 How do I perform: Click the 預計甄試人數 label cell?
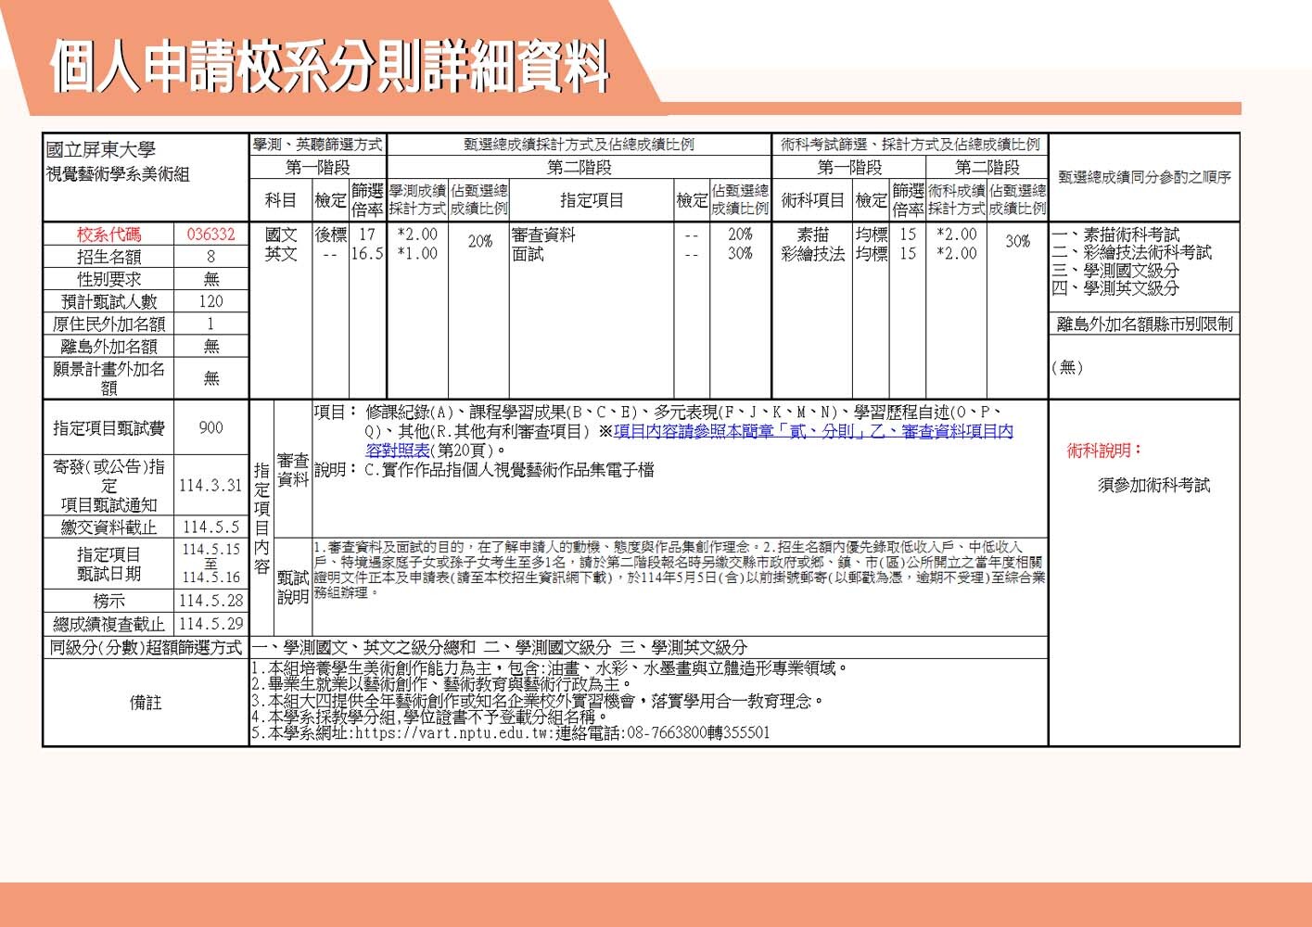(x=108, y=301)
